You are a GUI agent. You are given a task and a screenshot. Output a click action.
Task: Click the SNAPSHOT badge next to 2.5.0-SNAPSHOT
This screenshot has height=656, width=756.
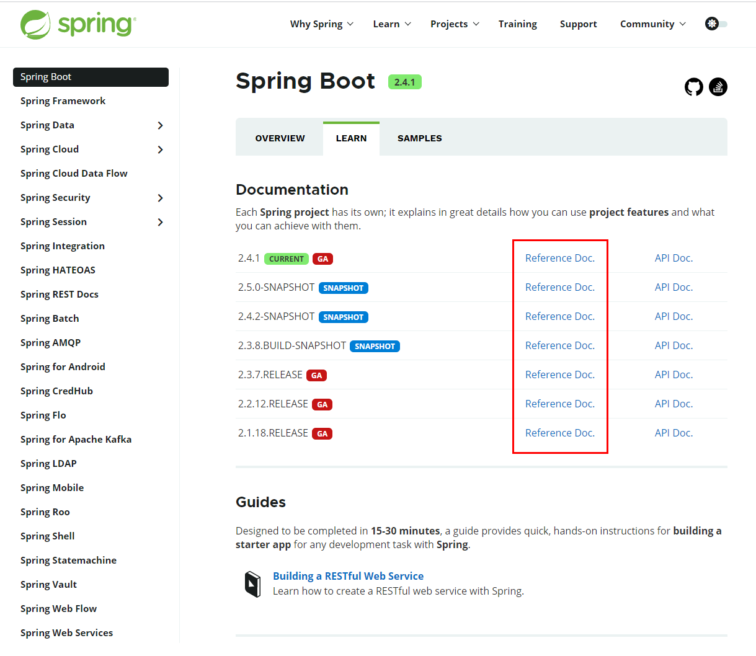click(x=344, y=288)
